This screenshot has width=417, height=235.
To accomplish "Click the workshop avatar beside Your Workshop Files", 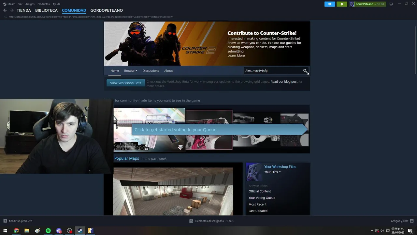I will coord(254,172).
